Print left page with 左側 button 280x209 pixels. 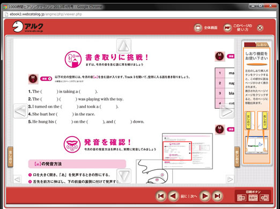241,198
